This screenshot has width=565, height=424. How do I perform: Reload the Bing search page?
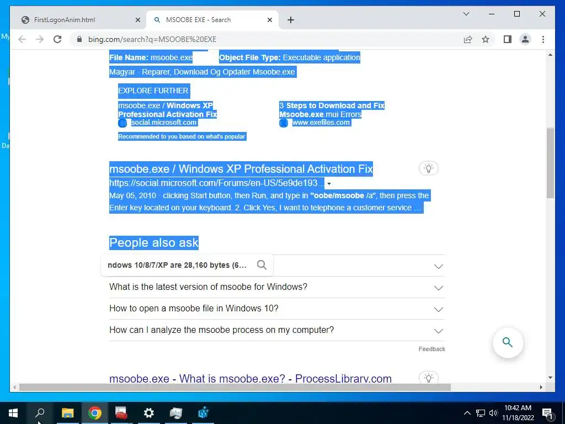click(57, 39)
